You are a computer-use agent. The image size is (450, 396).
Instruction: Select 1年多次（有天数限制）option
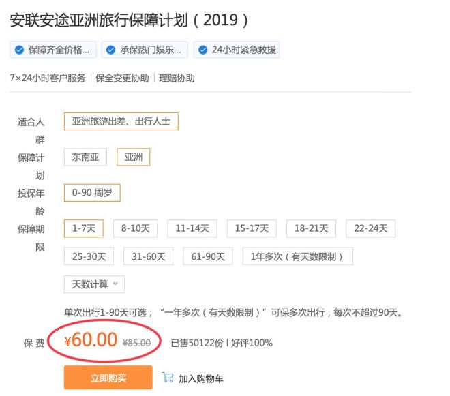pyautogui.click(x=297, y=256)
